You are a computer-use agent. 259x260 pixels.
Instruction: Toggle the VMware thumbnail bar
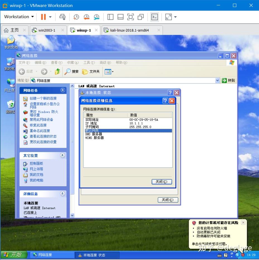[x=120, y=17]
